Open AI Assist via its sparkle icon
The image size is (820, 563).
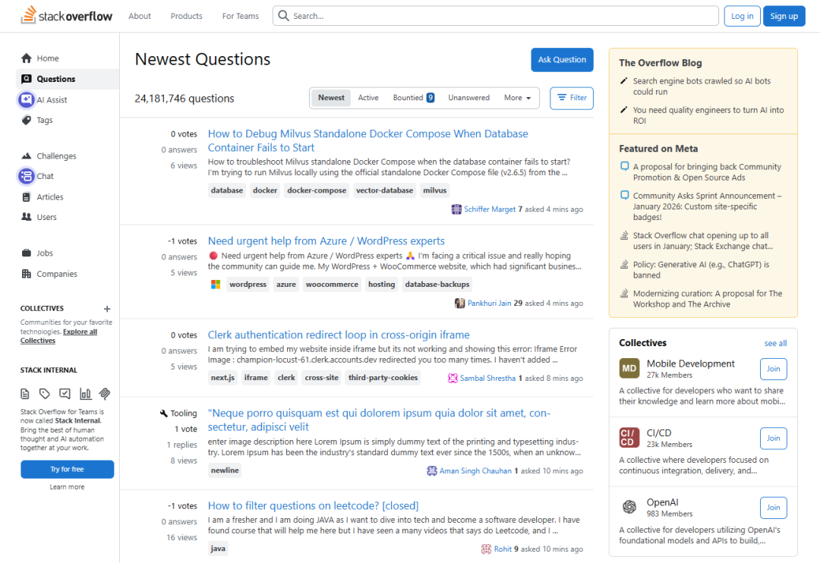[26, 99]
